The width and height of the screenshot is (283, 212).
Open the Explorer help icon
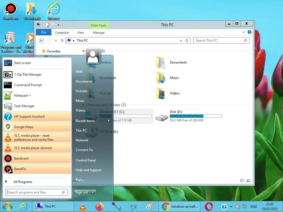point(250,32)
